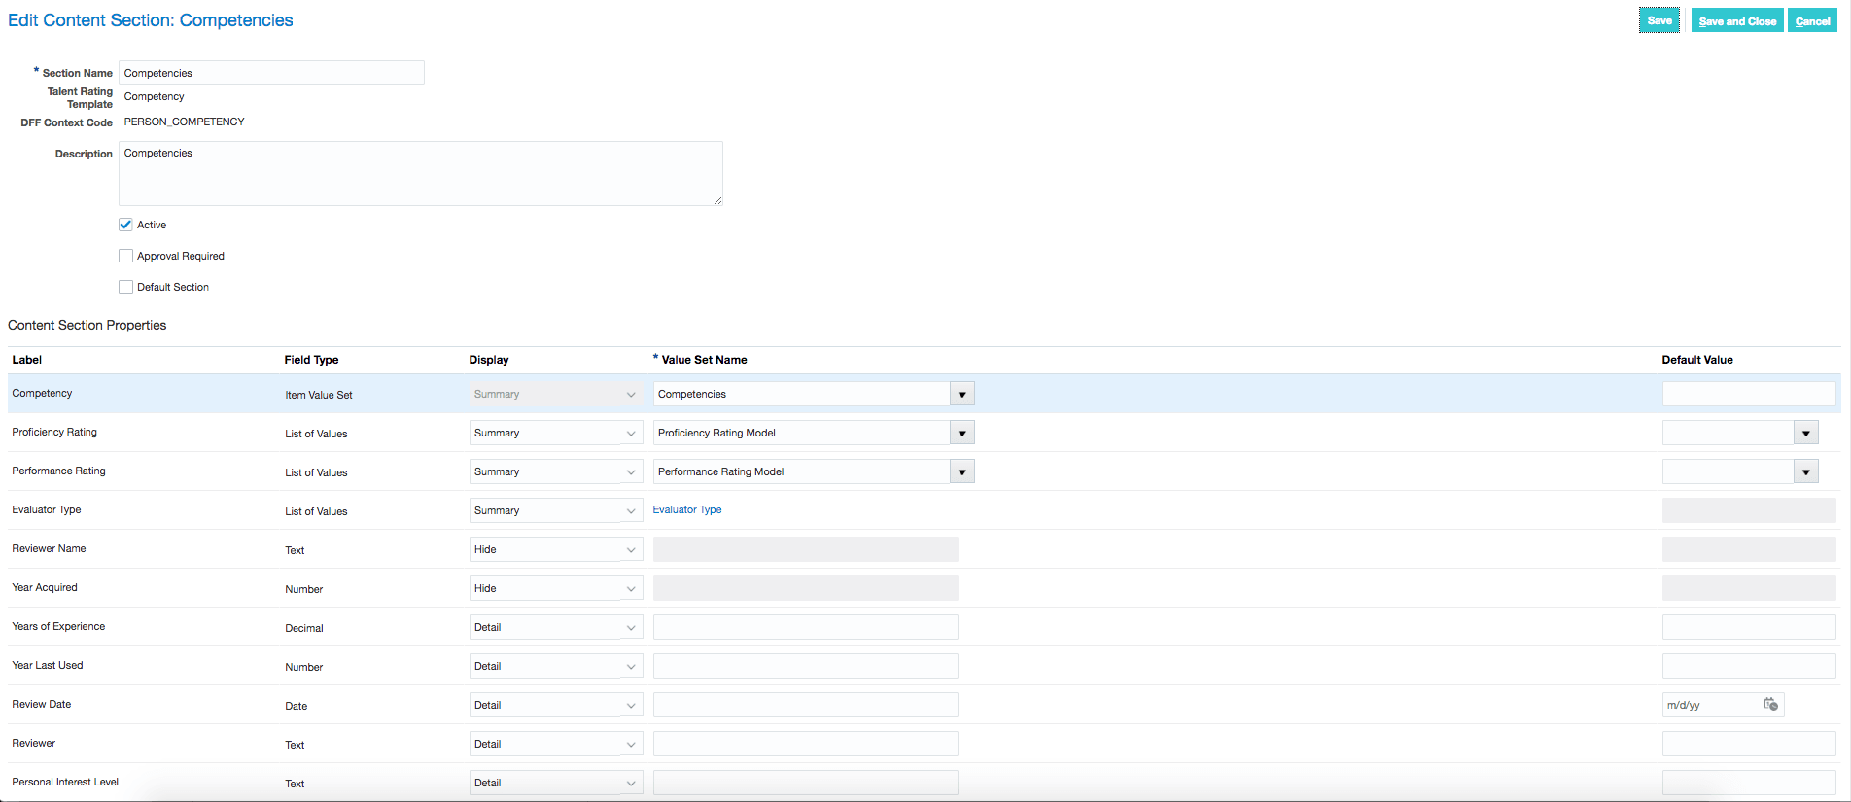Open Year Acquired Display dropdown
The height and width of the screenshot is (802, 1851).
(556, 588)
